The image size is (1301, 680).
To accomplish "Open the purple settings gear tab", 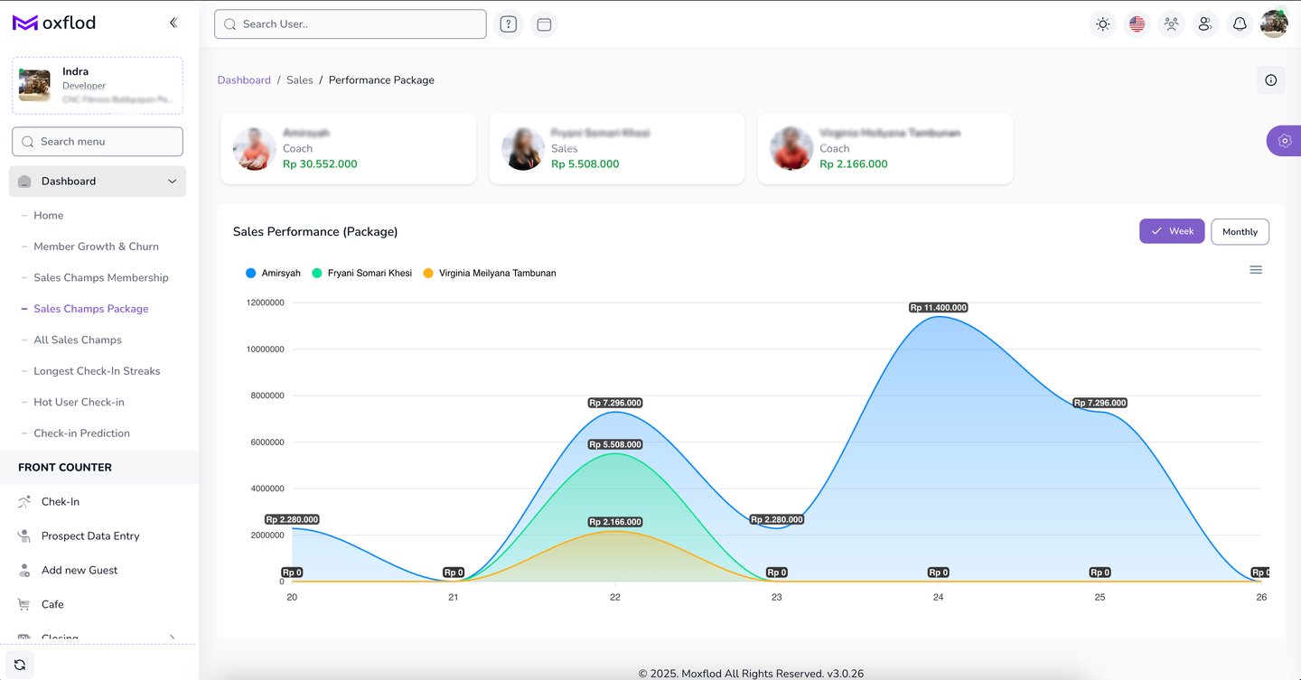I will click(1284, 141).
